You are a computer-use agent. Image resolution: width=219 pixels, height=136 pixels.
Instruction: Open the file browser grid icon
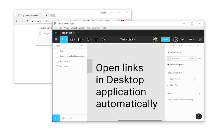click(56, 33)
